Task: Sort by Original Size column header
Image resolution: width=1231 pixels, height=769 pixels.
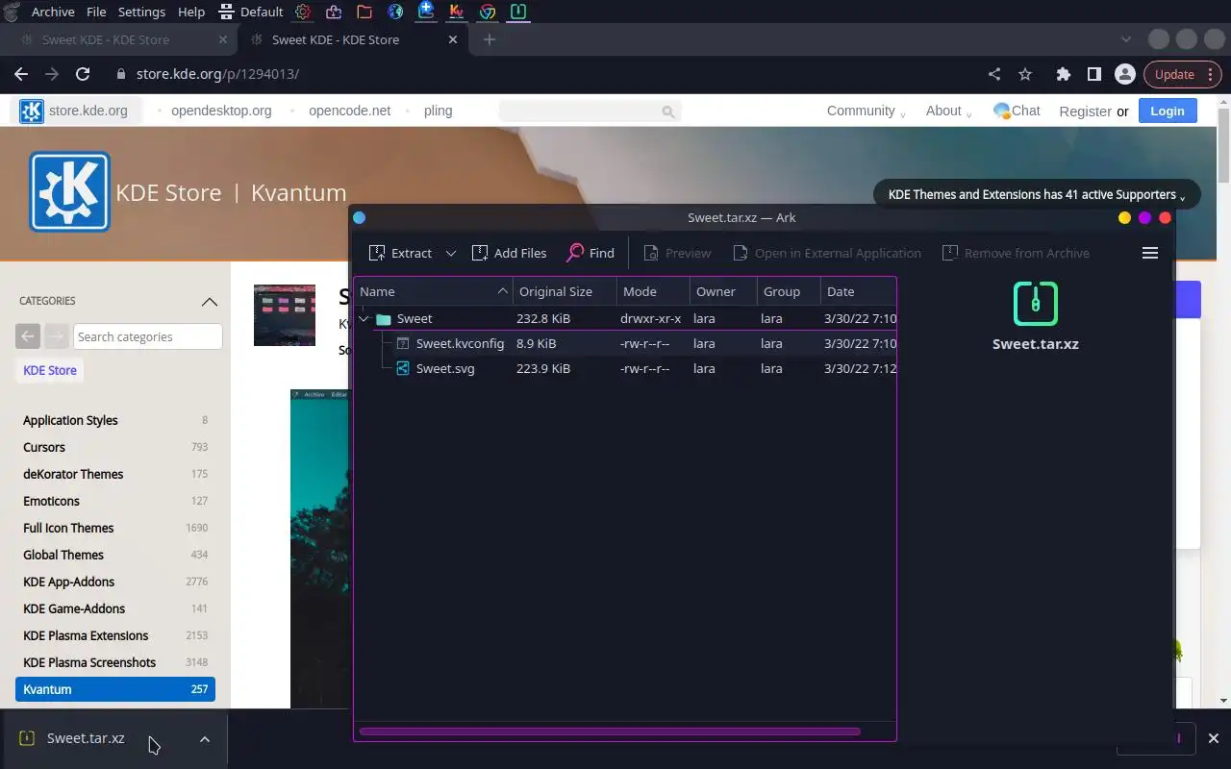Action: click(x=565, y=291)
